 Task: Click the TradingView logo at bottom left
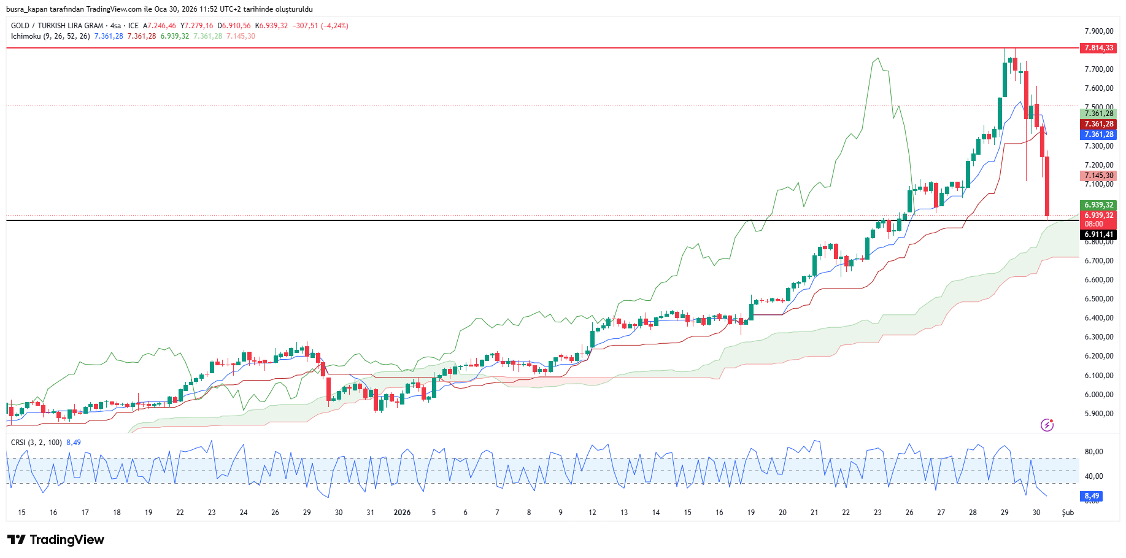click(x=56, y=540)
